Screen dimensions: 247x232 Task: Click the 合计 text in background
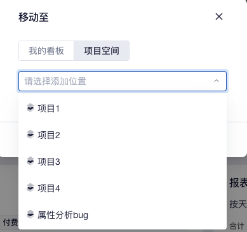click(x=237, y=226)
